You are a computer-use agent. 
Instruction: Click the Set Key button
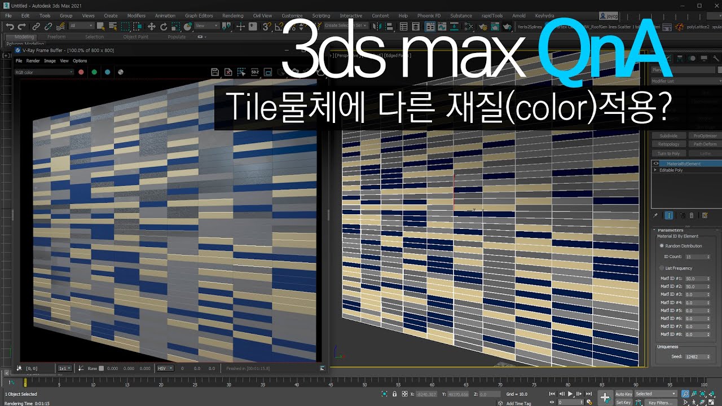[x=623, y=403]
